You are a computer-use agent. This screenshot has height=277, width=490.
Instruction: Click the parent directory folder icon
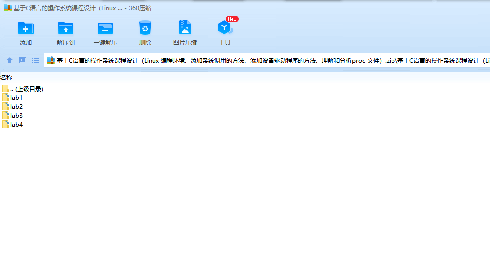pyautogui.click(x=5, y=89)
